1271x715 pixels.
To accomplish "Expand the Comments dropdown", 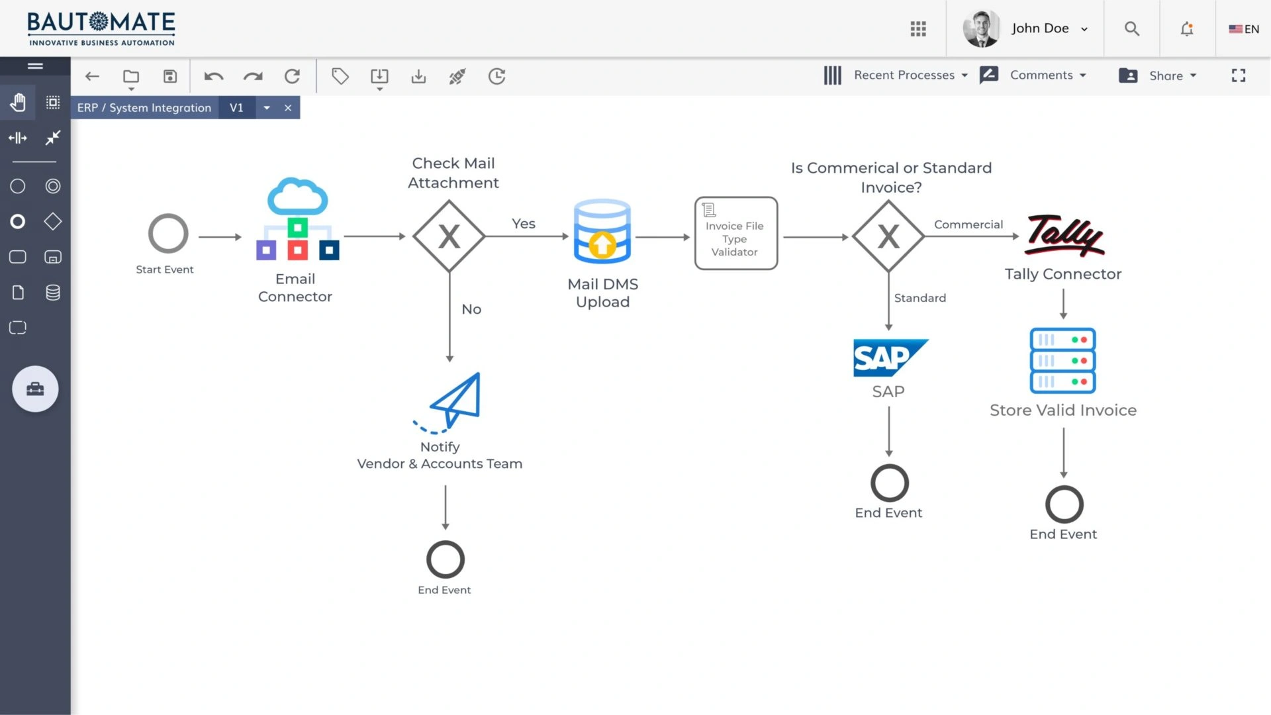I will [x=1048, y=75].
